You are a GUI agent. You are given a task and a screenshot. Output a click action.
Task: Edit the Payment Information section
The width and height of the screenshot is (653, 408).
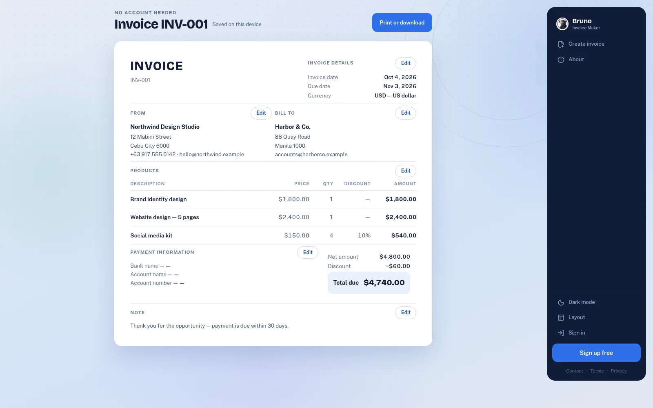coord(308,253)
